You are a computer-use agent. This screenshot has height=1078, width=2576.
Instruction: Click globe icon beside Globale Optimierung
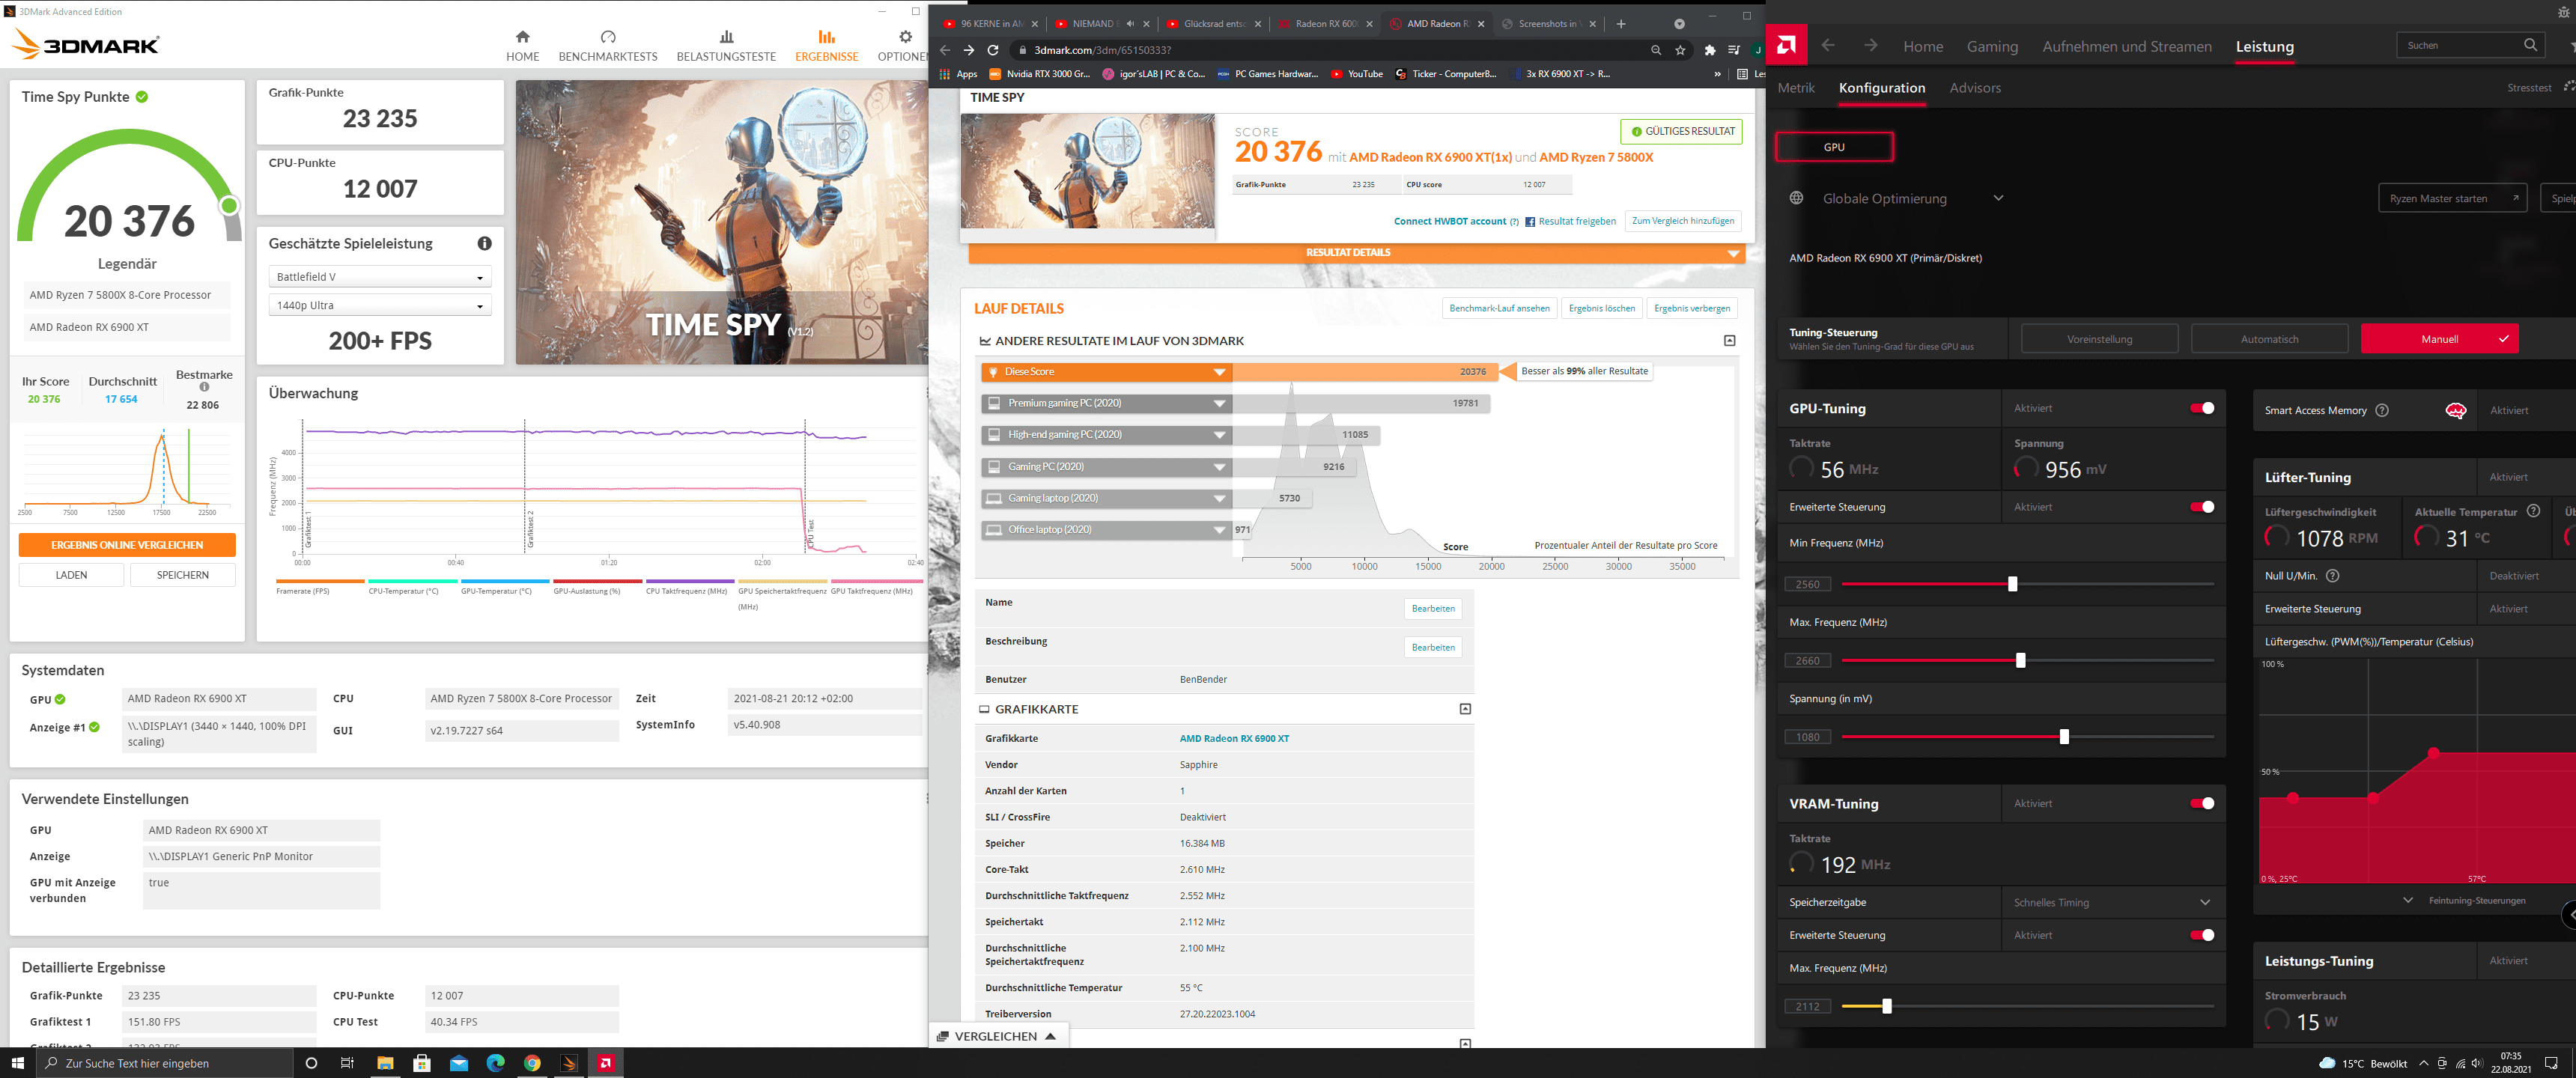(x=1796, y=198)
